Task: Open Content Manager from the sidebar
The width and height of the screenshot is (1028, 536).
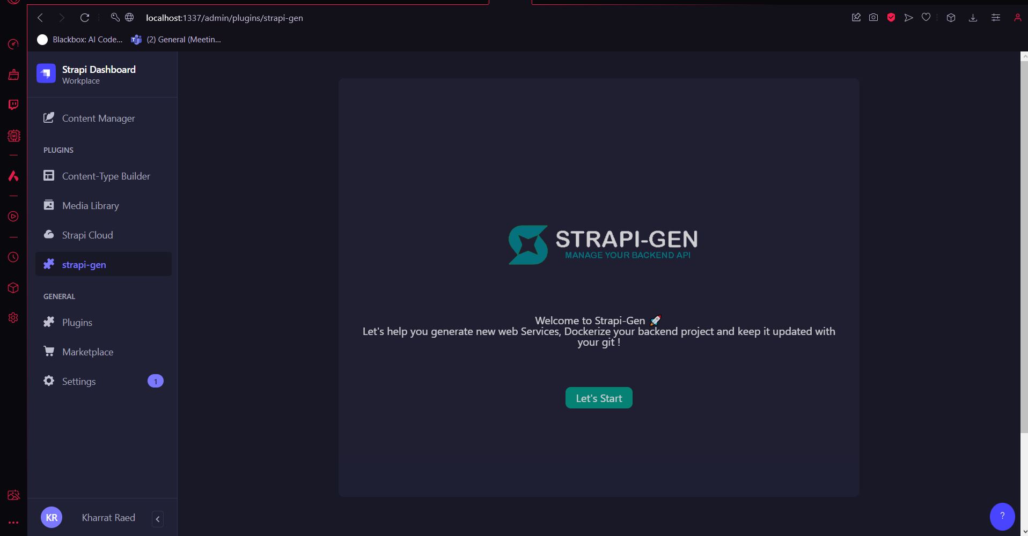Action: tap(98, 118)
